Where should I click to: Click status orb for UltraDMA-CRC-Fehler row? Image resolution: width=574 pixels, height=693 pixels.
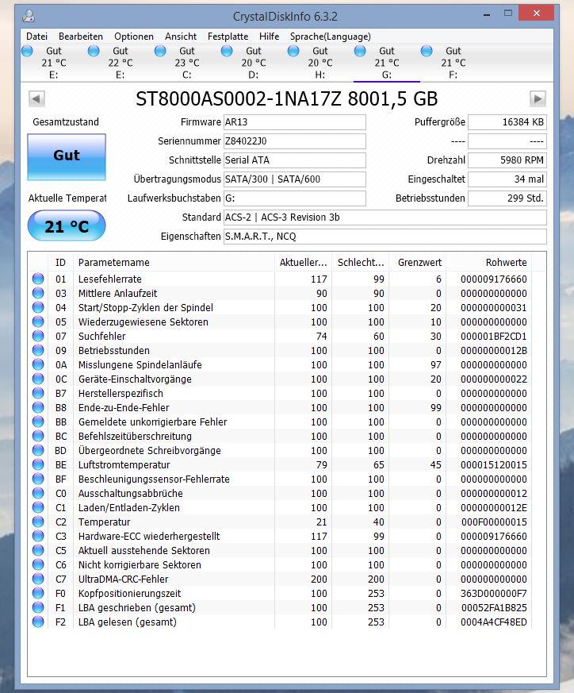coord(38,579)
